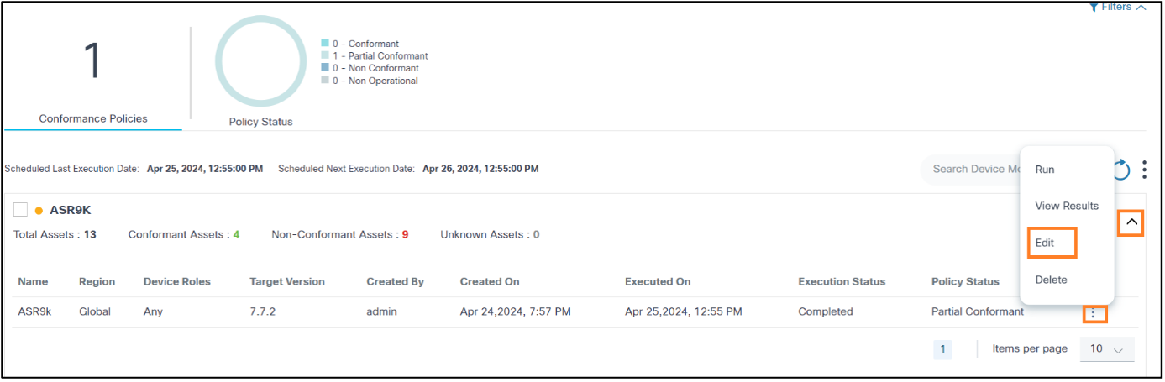Select Edit from the context menu
Viewport: 1165px width, 382px height.
point(1044,243)
